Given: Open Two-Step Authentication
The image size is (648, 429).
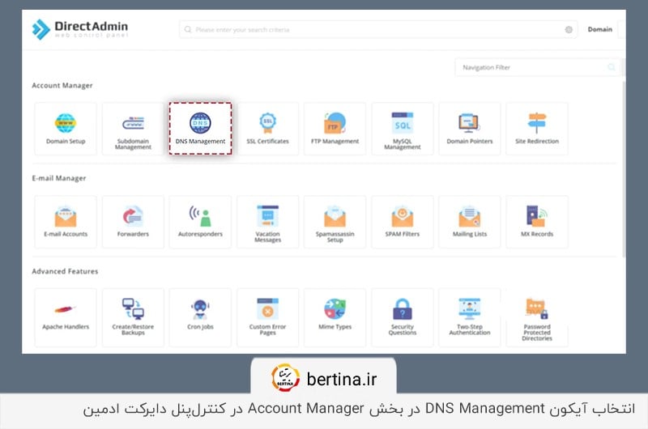Looking at the screenshot, I should (x=470, y=317).
